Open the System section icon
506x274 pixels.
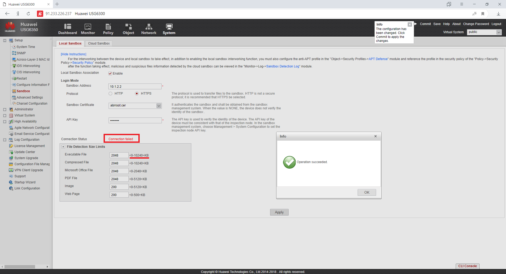click(x=169, y=26)
